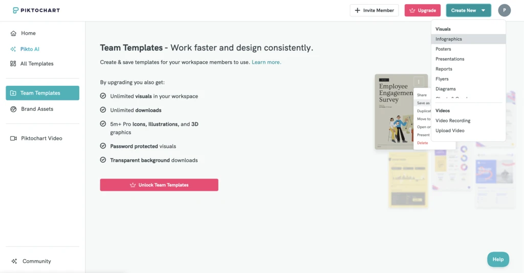This screenshot has width=524, height=273.
Task: Click the Create New button label
Action: 464,10
